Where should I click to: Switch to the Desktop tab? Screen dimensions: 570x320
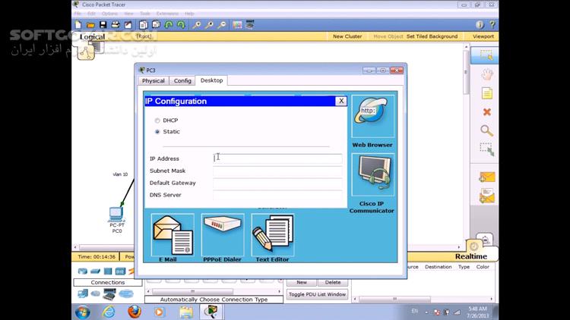211,80
